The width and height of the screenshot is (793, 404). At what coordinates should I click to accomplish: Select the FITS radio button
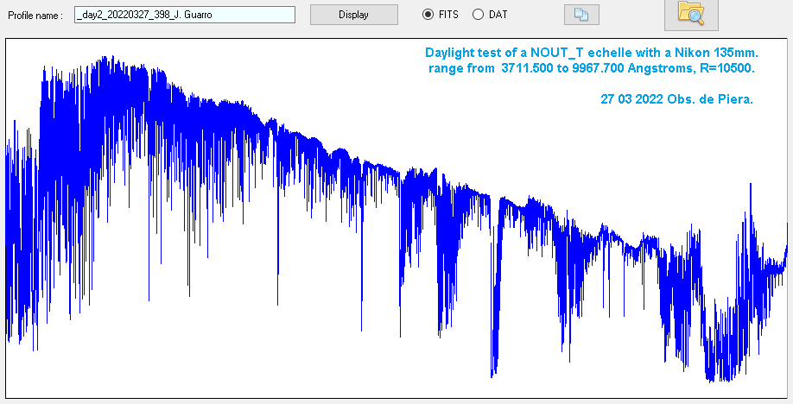(x=427, y=15)
